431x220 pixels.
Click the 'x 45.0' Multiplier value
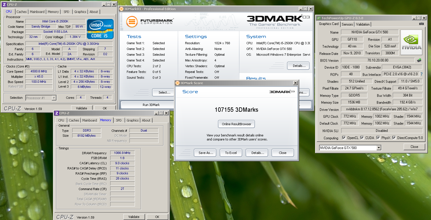click(x=39, y=77)
